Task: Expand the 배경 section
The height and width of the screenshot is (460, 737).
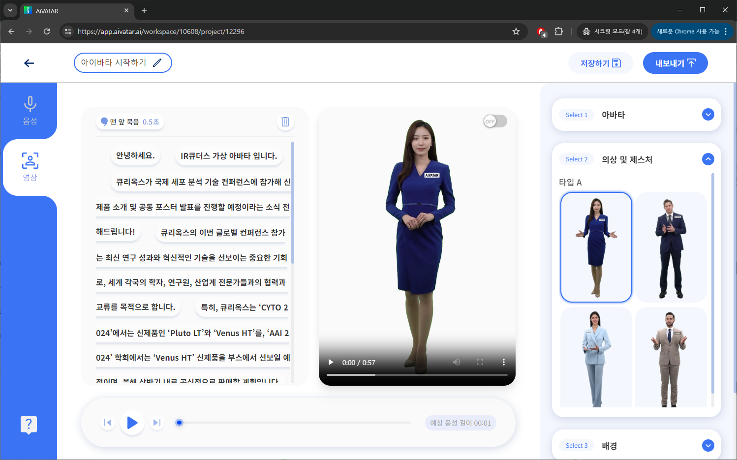Action: [708, 446]
